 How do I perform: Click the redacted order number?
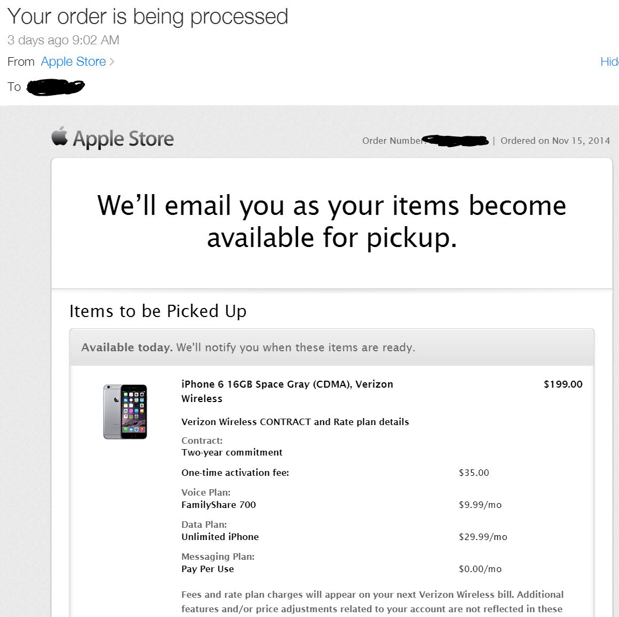pos(455,140)
